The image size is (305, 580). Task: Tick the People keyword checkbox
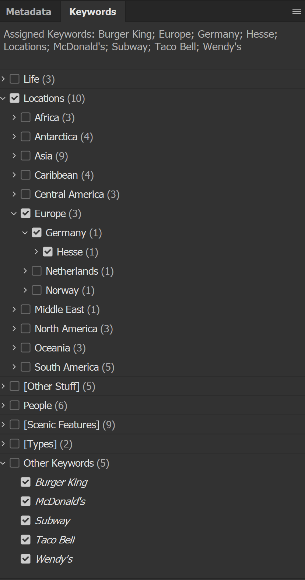(14, 405)
